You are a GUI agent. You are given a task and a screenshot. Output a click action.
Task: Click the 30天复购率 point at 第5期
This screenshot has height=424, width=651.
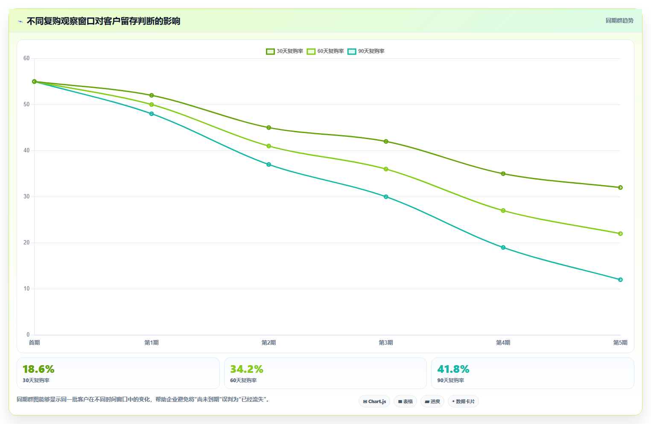coord(620,188)
